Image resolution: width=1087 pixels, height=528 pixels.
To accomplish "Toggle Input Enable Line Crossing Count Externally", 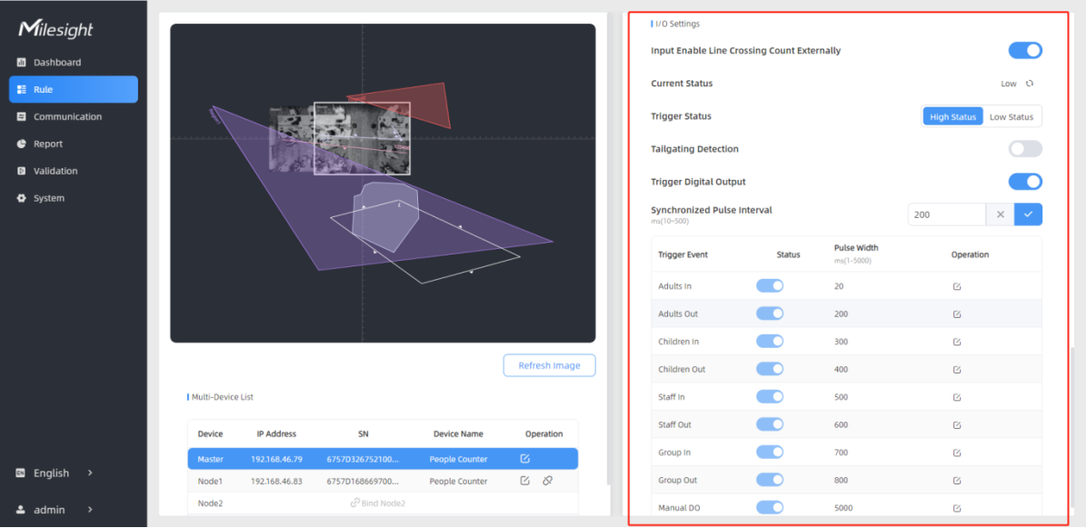I will (x=1025, y=51).
